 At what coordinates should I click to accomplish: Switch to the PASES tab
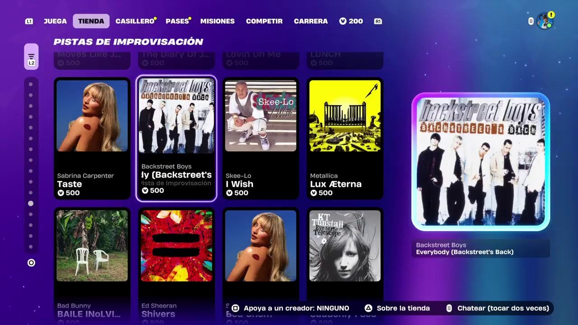177,21
